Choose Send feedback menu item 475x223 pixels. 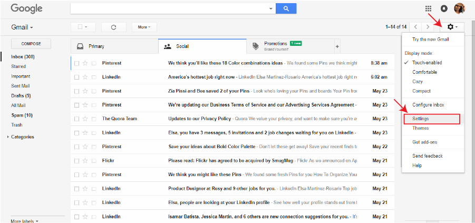[x=428, y=156]
